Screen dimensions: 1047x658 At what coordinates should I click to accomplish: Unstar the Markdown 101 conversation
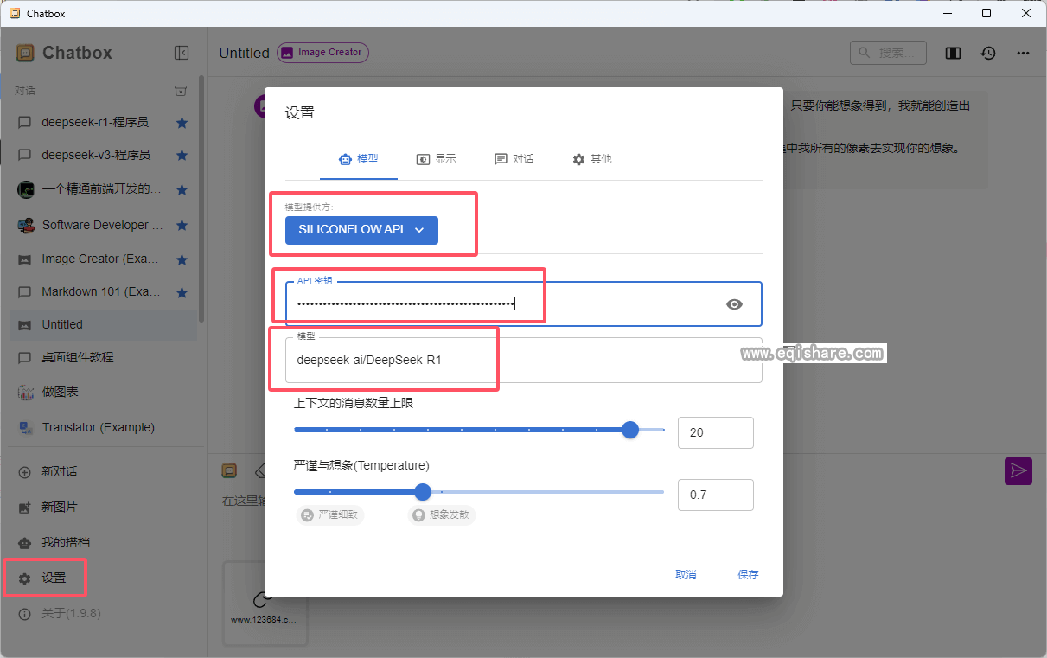click(x=182, y=291)
